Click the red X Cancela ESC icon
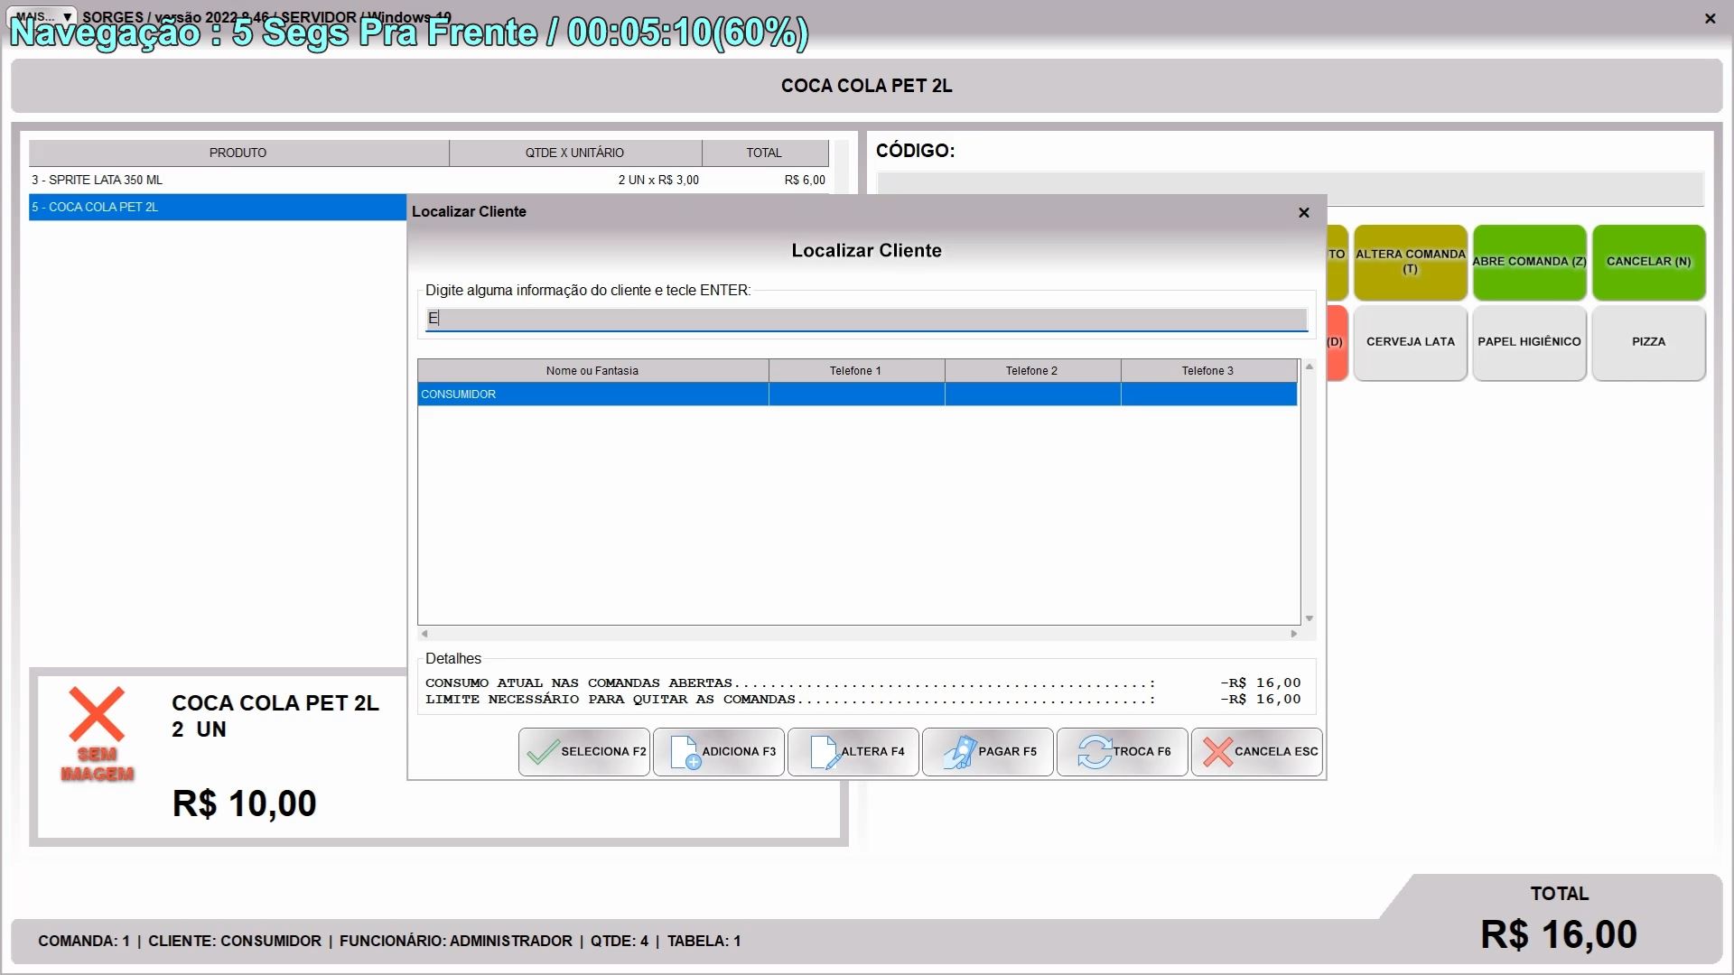Image resolution: width=1734 pixels, height=975 pixels. [1217, 752]
